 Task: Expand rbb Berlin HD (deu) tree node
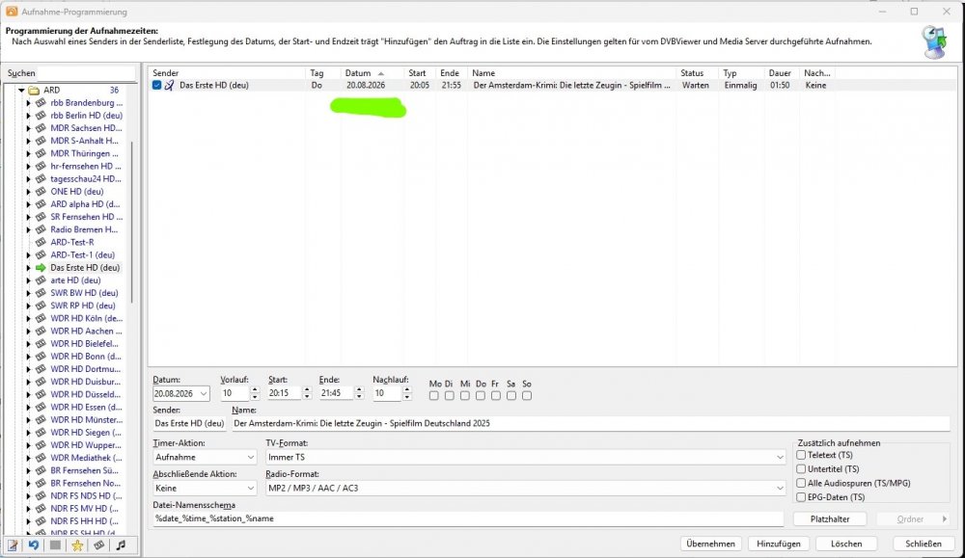tap(28, 116)
